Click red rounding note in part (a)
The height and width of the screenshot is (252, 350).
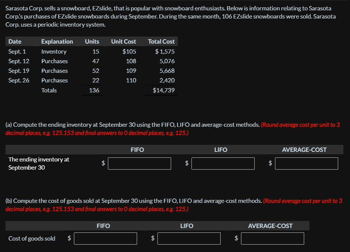coord(173,129)
